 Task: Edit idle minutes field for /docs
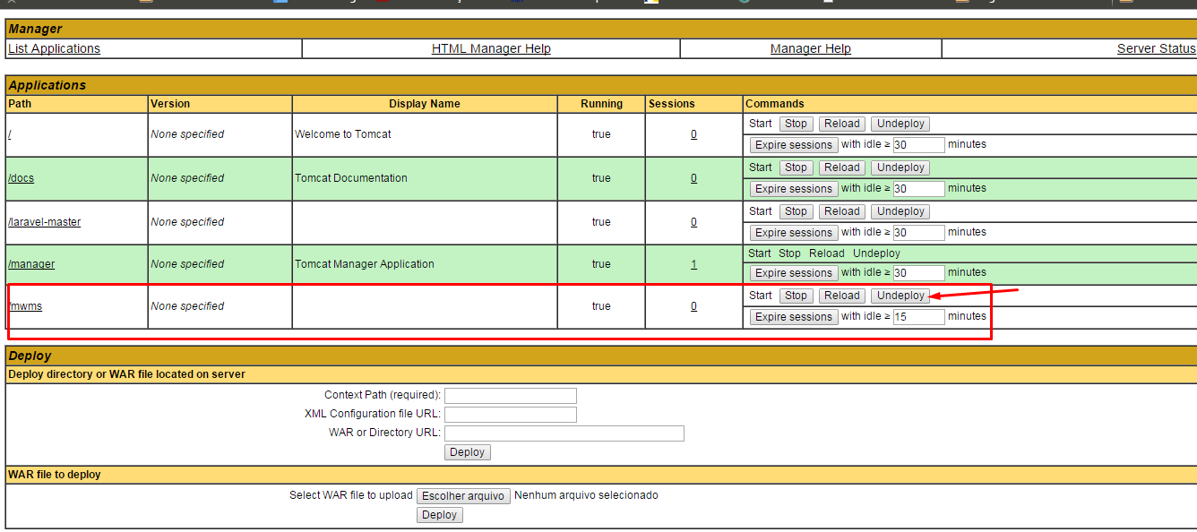pos(919,189)
